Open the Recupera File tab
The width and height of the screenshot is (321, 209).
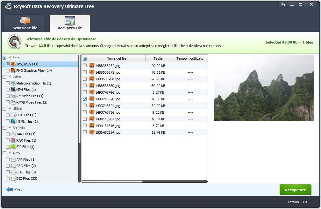70,24
